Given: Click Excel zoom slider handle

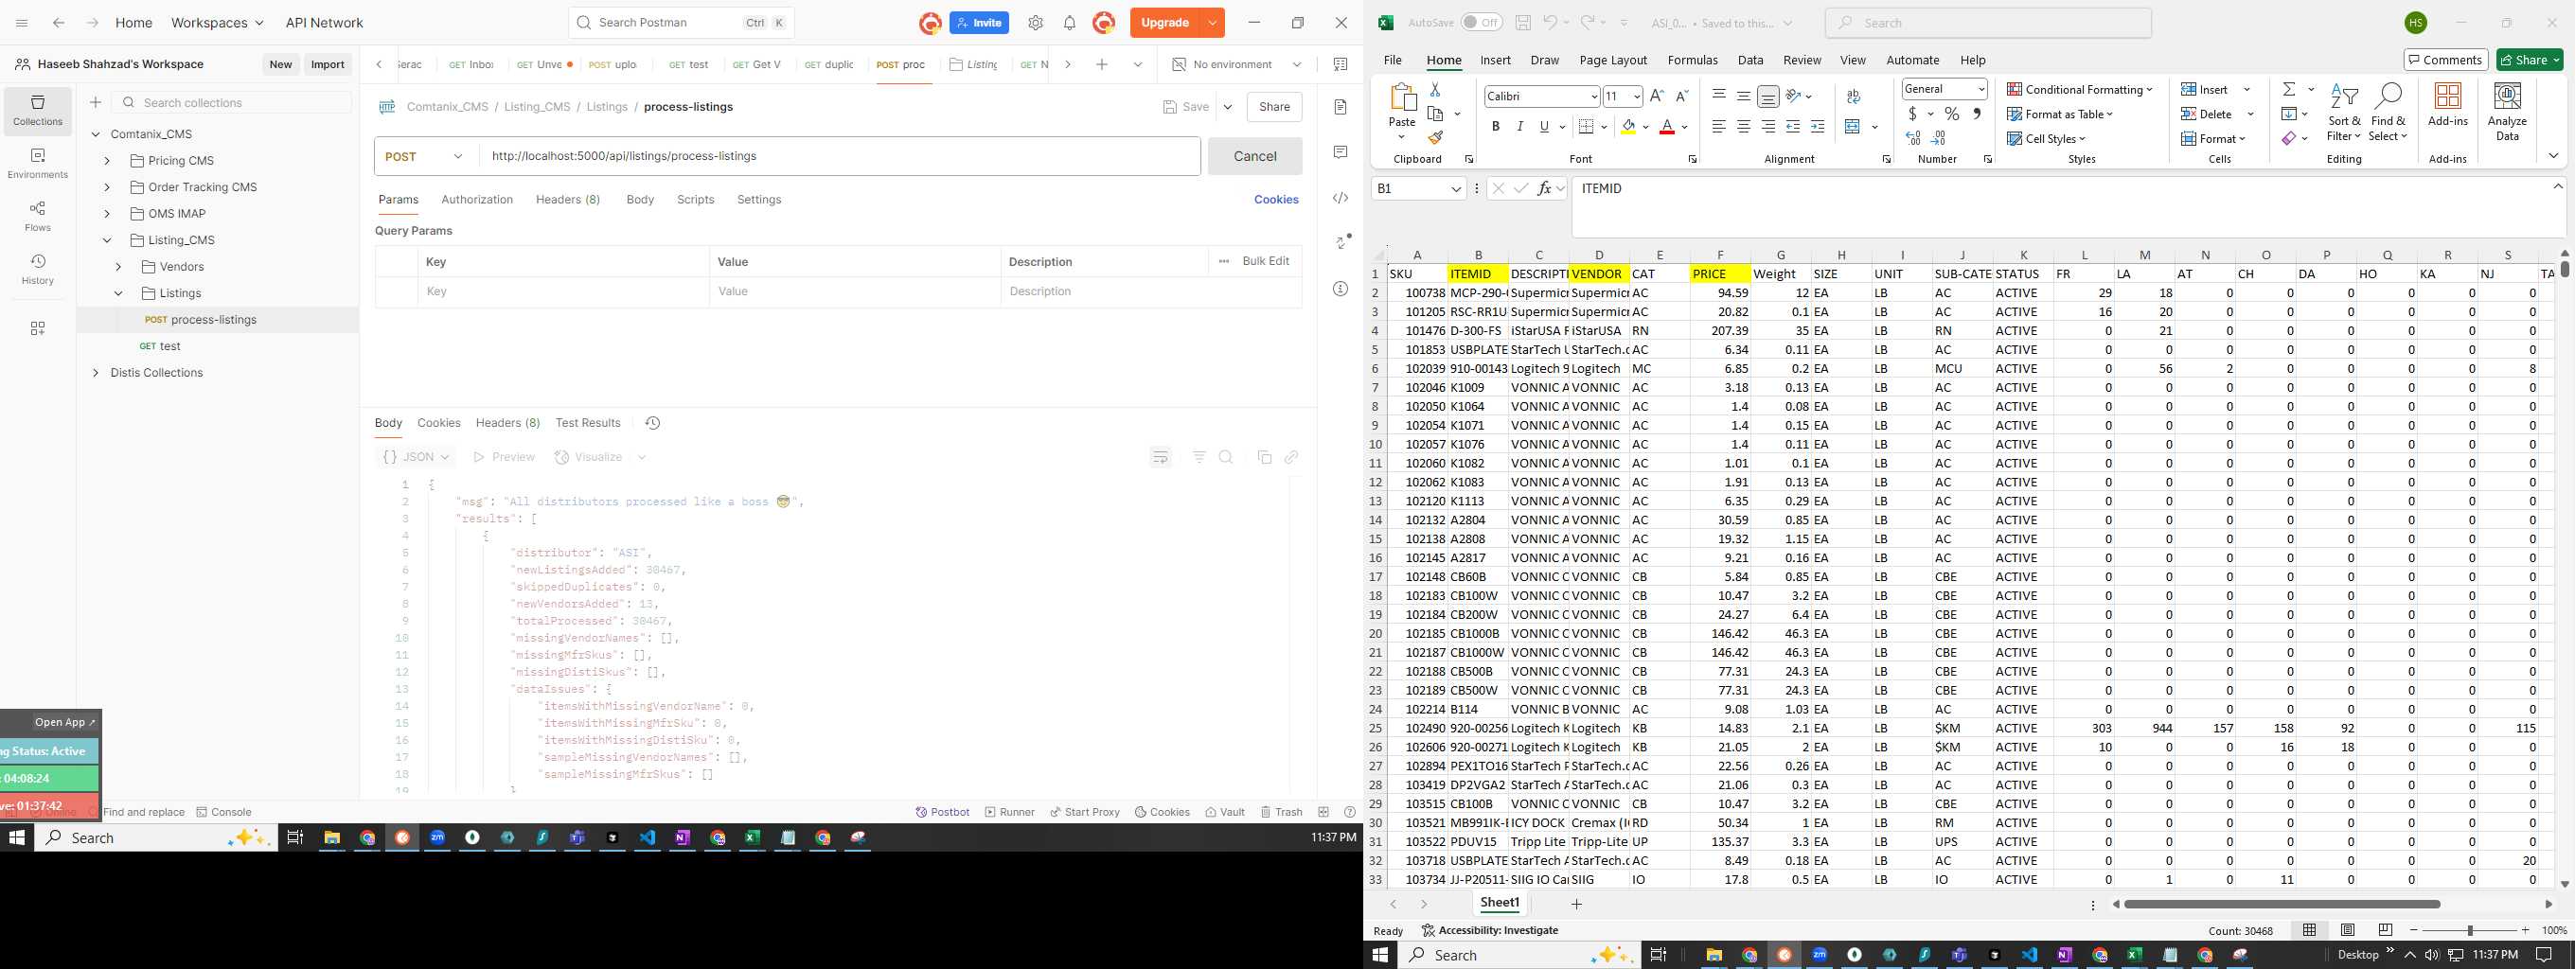Looking at the screenshot, I should [2469, 930].
